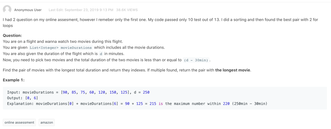Click the highlighted keyword is in Explanation

(161, 104)
